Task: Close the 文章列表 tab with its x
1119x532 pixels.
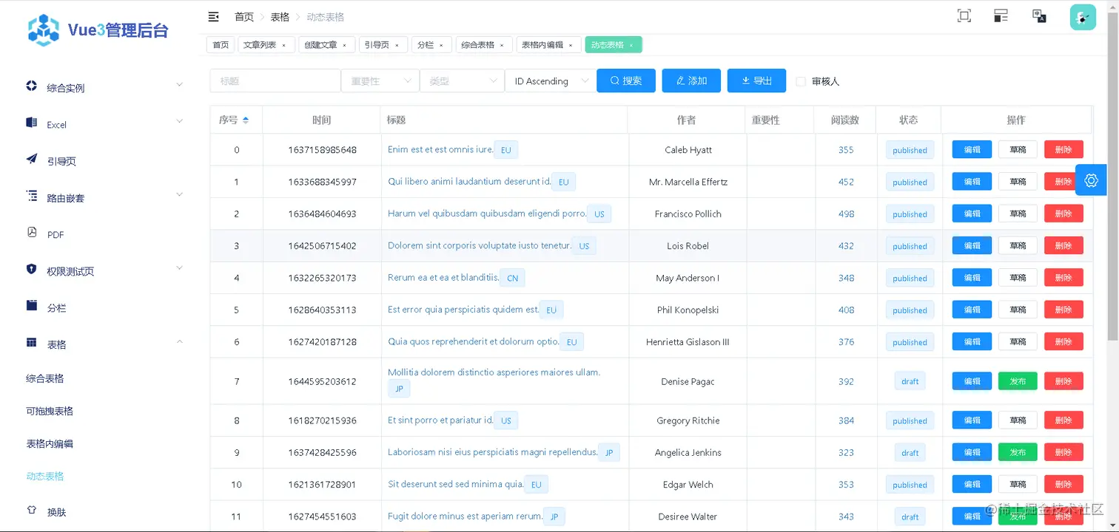Action: pos(283,45)
